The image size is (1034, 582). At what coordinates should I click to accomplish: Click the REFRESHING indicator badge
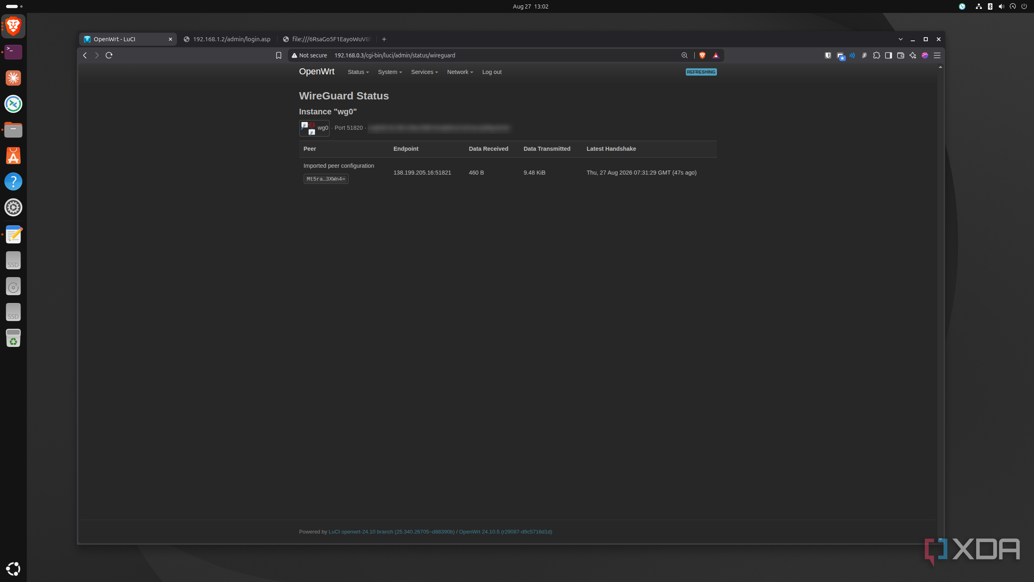[701, 72]
